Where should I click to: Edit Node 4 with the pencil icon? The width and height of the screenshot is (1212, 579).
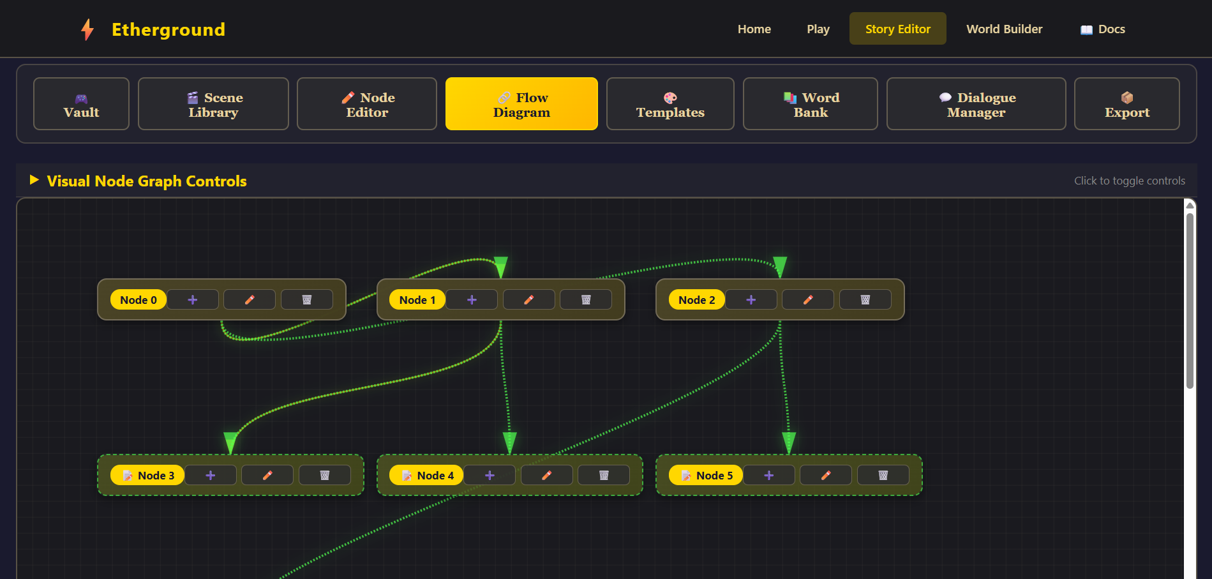point(546,476)
